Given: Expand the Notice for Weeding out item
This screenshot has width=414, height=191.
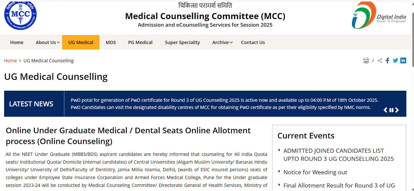Looking at the screenshot, I should point(315,172).
